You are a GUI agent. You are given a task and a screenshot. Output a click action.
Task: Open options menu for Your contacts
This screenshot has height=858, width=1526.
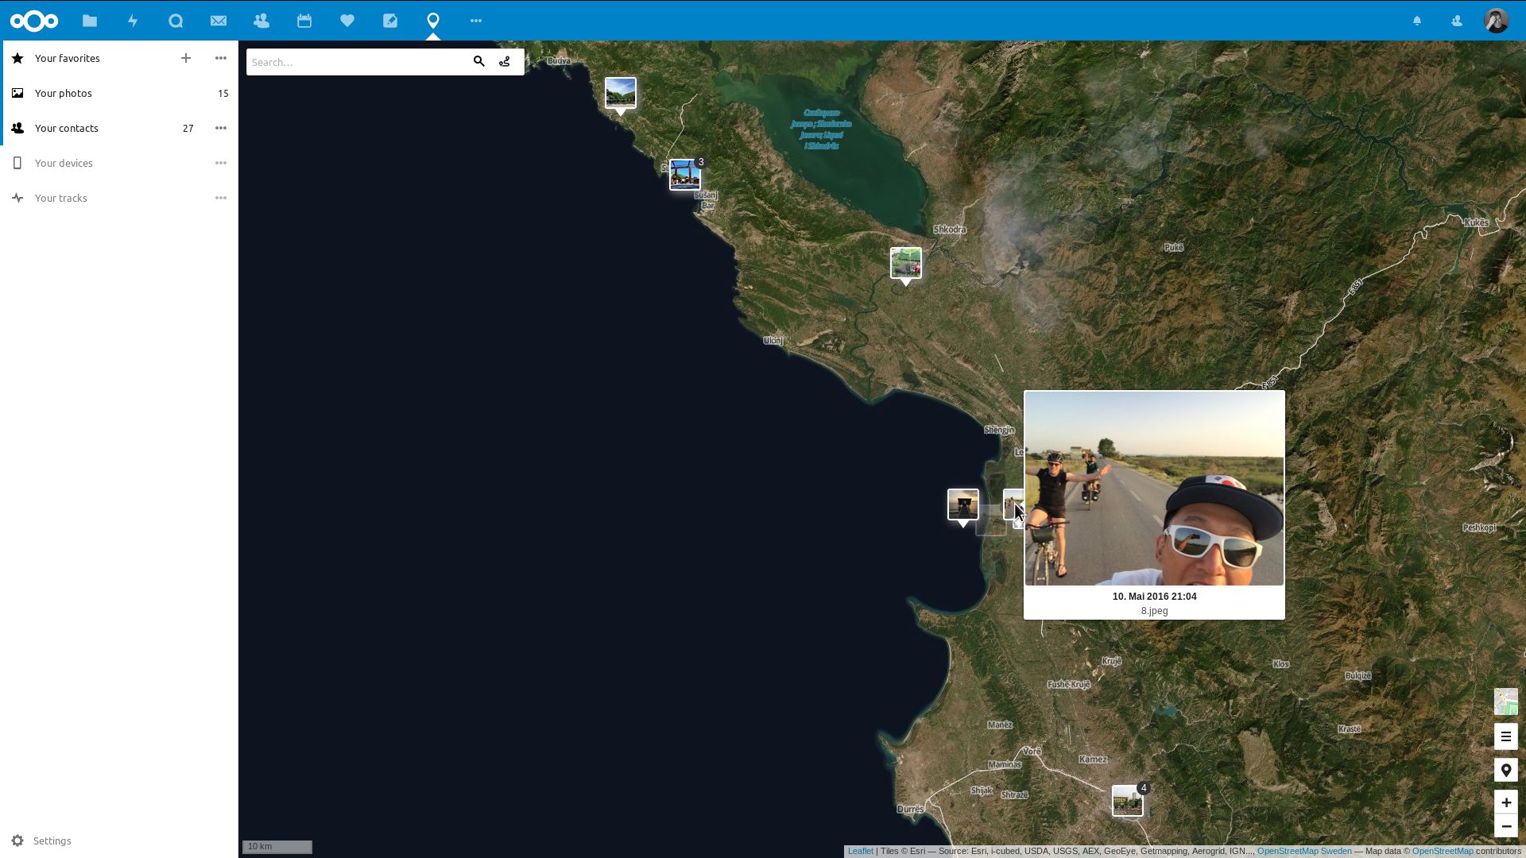[x=221, y=128]
